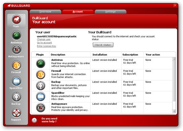Select the Spamfilter title in the description column

pyautogui.click(x=58, y=93)
